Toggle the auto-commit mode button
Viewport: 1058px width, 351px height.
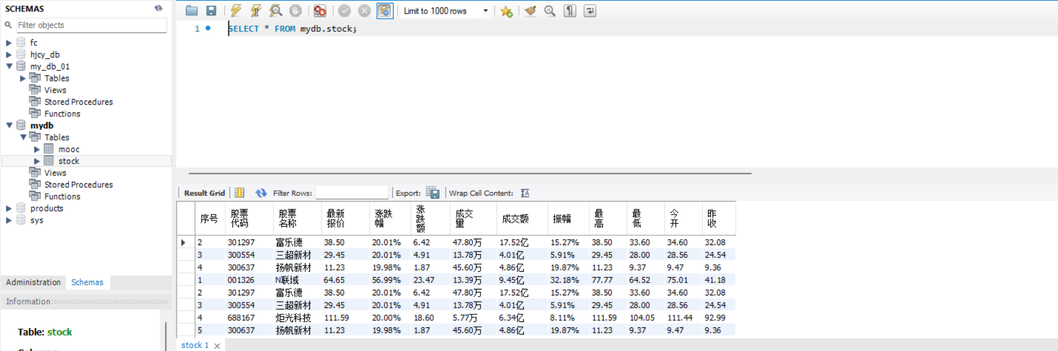385,11
